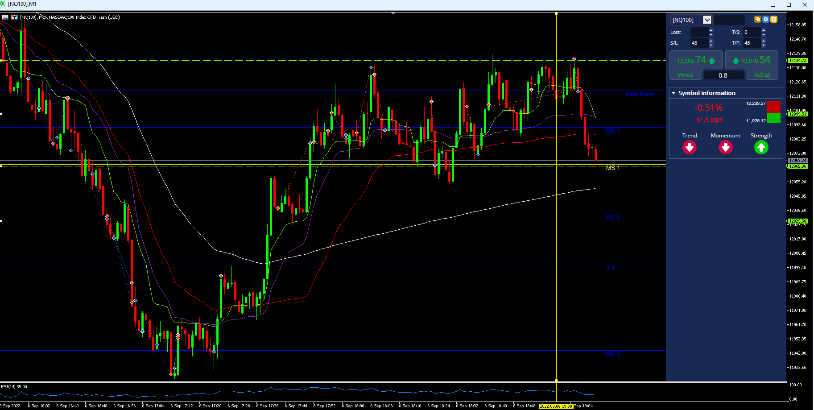Screen dimensions: 814x410
Task: Click the orange copy panel icon
Action: tap(757, 19)
